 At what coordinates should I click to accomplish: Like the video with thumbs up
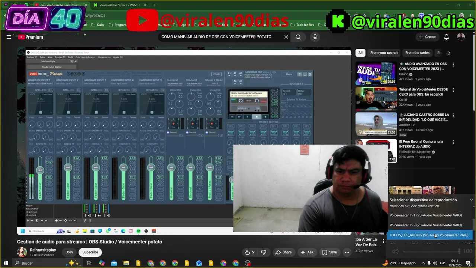250,252
